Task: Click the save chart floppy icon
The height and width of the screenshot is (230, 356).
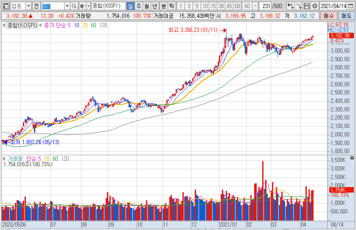Action: tap(307, 6)
